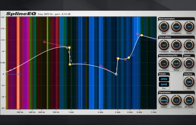This screenshot has width=196, height=125.
Task: Click the dB Range knob showing 24.4
Action: pyautogui.click(x=189, y=100)
